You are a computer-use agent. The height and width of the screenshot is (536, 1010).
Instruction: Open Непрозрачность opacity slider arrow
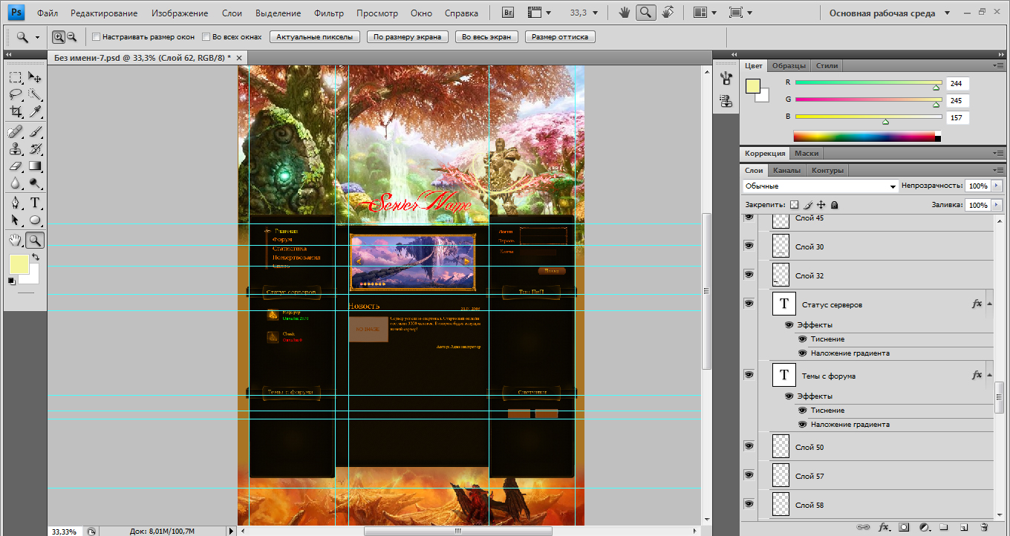pos(996,186)
